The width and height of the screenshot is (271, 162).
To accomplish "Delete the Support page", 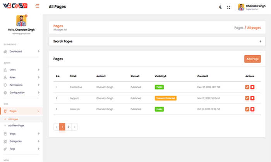I will pyautogui.click(x=252, y=98).
